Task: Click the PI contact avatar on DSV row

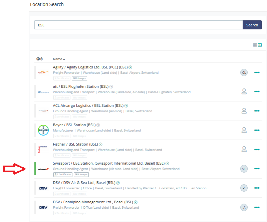Action: [x=244, y=188]
